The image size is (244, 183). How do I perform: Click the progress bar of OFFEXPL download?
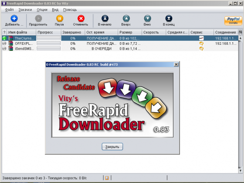coord(48,43)
